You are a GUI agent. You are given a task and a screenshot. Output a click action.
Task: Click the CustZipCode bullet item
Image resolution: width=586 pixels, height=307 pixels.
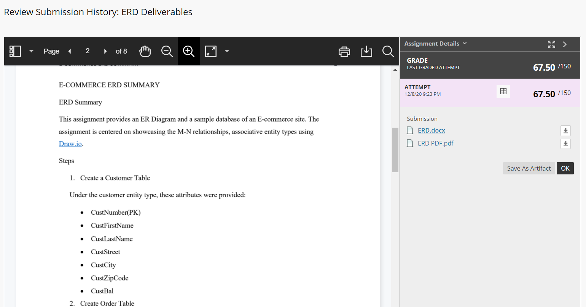(110, 278)
